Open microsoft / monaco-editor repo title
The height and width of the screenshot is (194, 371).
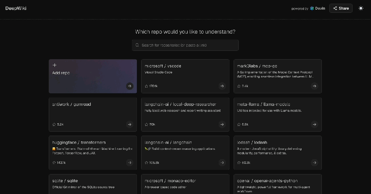[x=170, y=181]
